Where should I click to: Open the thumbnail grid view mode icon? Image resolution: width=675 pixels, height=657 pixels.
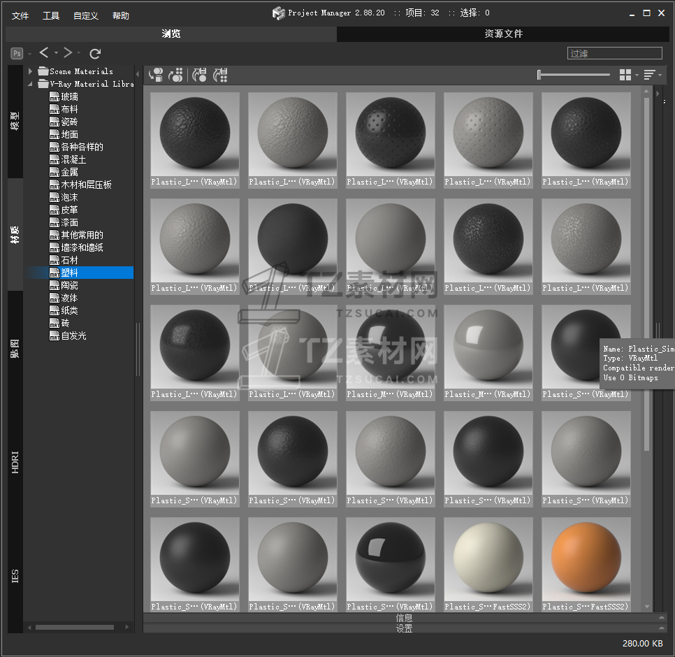tap(625, 75)
